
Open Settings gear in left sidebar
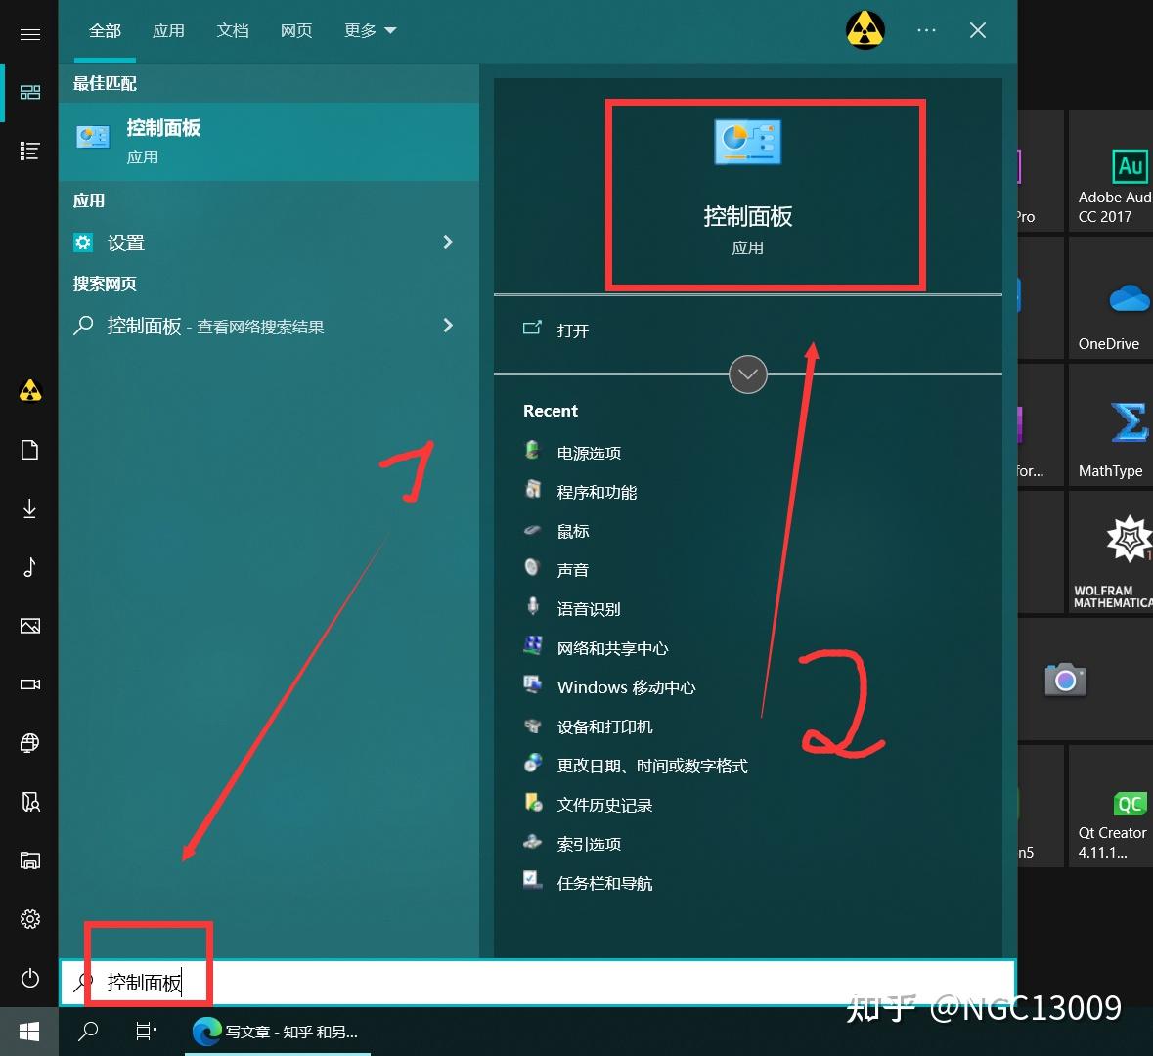tap(29, 919)
